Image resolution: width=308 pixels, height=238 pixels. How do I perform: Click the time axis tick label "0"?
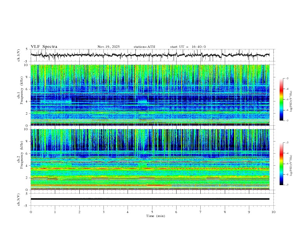(x=31, y=212)
